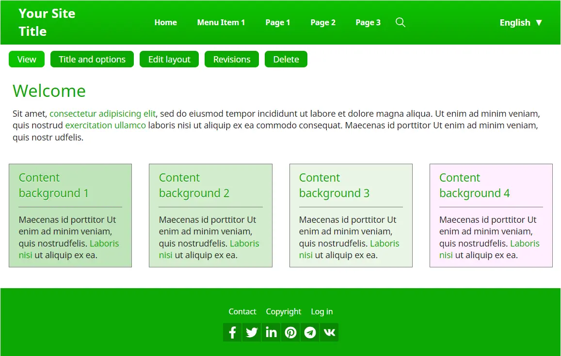Click the Log in footer link
Image resolution: width=561 pixels, height=356 pixels.
tap(321, 311)
